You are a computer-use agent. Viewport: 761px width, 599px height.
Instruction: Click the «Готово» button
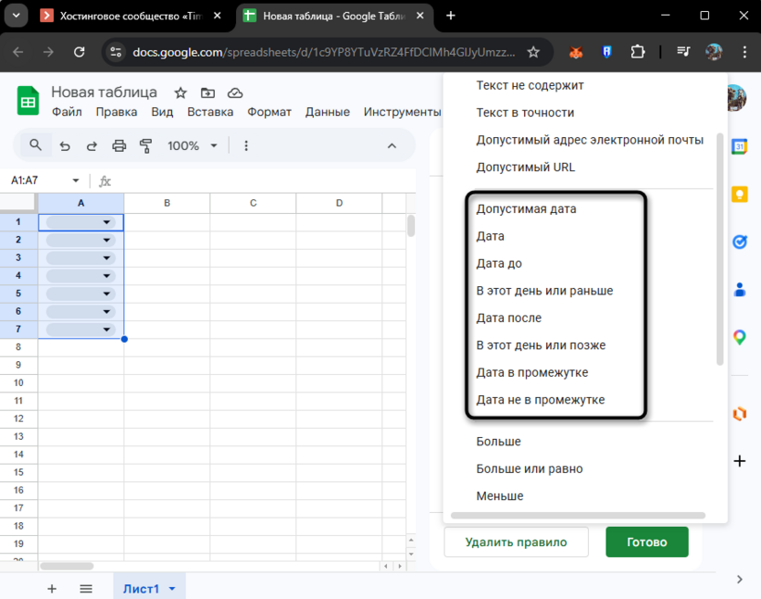[x=646, y=541]
